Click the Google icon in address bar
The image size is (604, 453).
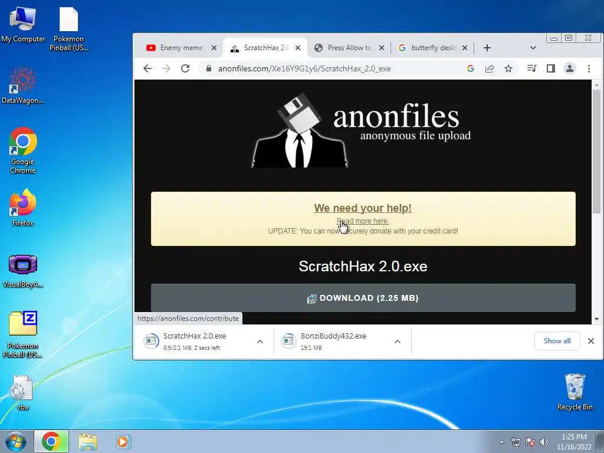tap(470, 68)
